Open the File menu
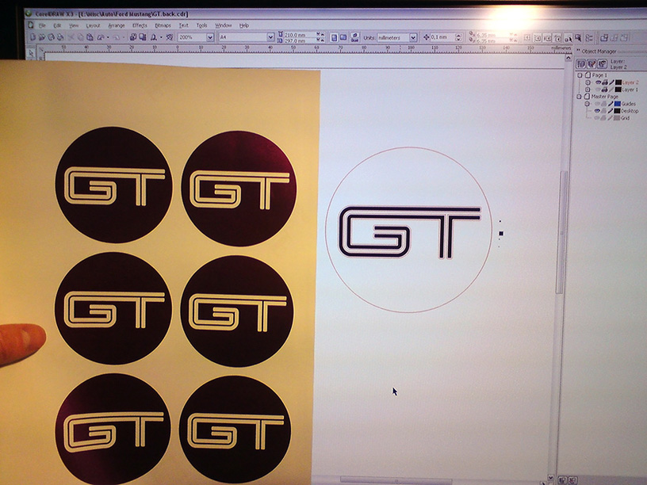This screenshot has width=647, height=485. click(42, 25)
